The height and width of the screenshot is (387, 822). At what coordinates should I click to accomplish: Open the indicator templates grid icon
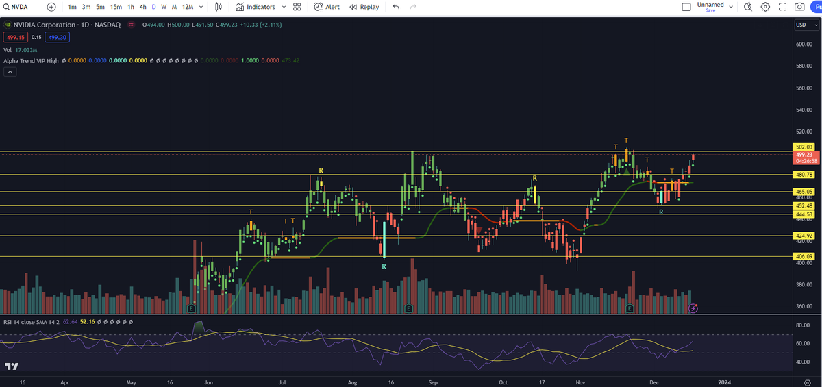pyautogui.click(x=297, y=7)
